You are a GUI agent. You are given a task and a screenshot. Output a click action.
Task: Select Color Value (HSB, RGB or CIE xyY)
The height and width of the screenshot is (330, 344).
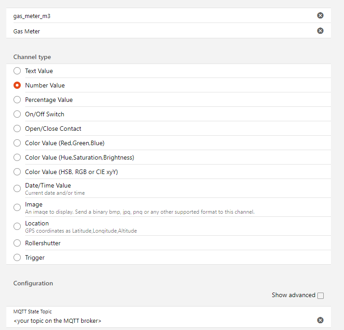(x=17, y=172)
